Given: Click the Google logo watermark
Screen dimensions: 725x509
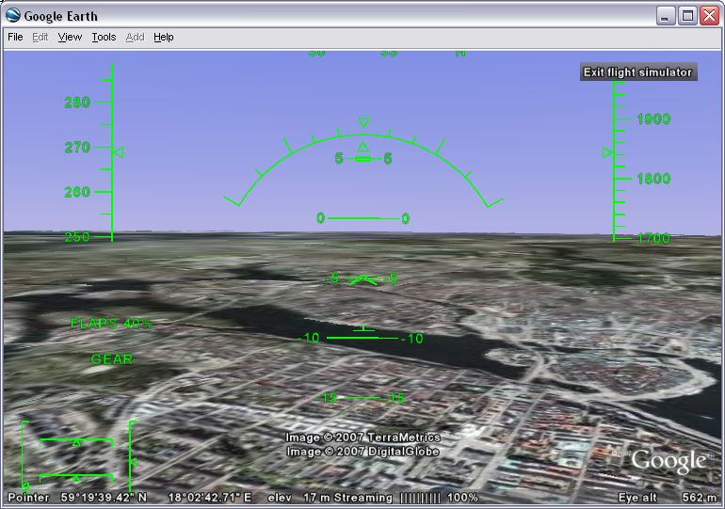Looking at the screenshot, I should point(669,460).
